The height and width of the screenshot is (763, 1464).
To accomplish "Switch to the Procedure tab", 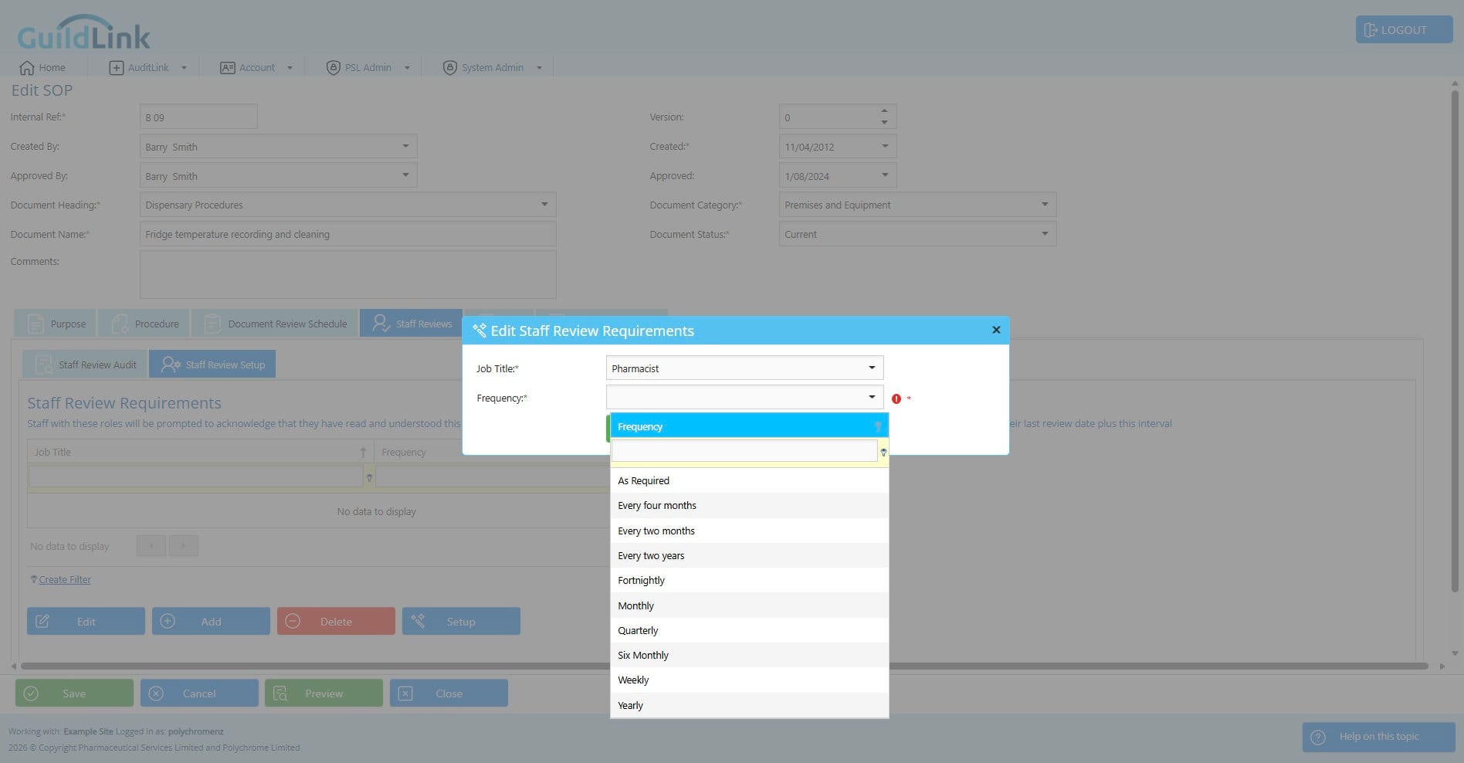I will click(x=144, y=324).
